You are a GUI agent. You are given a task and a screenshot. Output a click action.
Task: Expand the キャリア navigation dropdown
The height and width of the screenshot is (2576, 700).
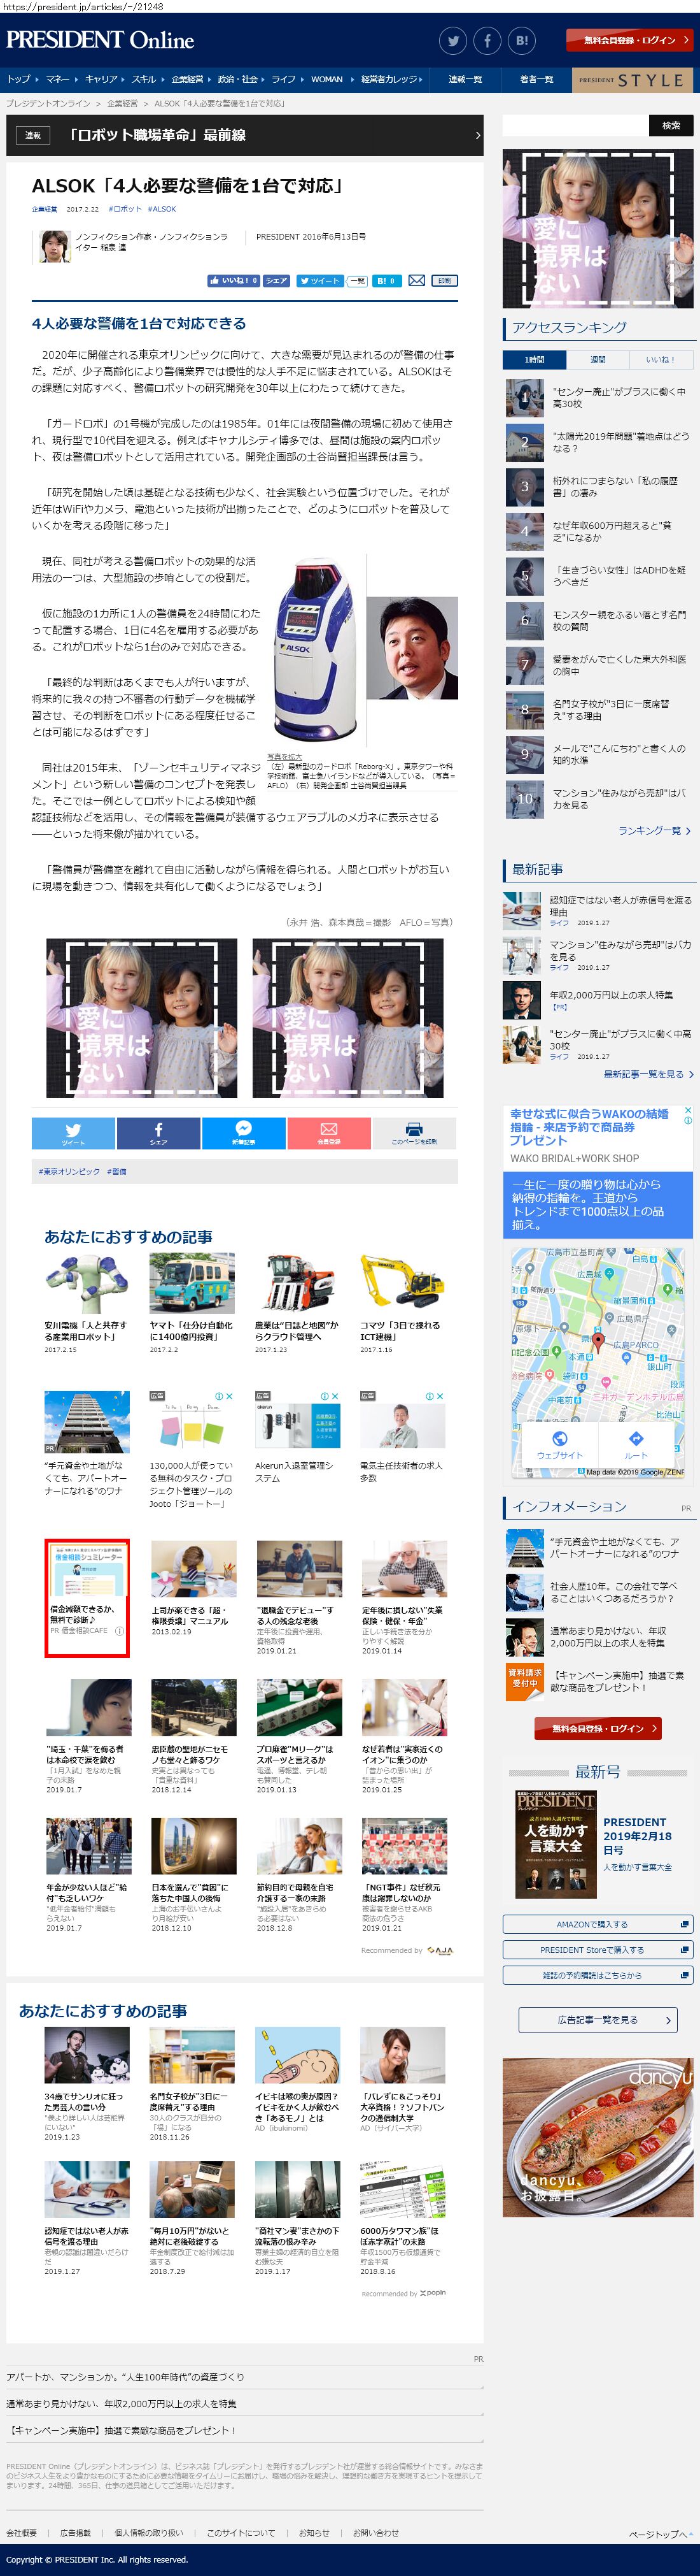coord(102,79)
